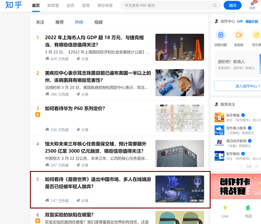Click 分享 under the Huawei P60 question
Image resolution: width=261 pixels, height=224 pixels.
coord(82,130)
